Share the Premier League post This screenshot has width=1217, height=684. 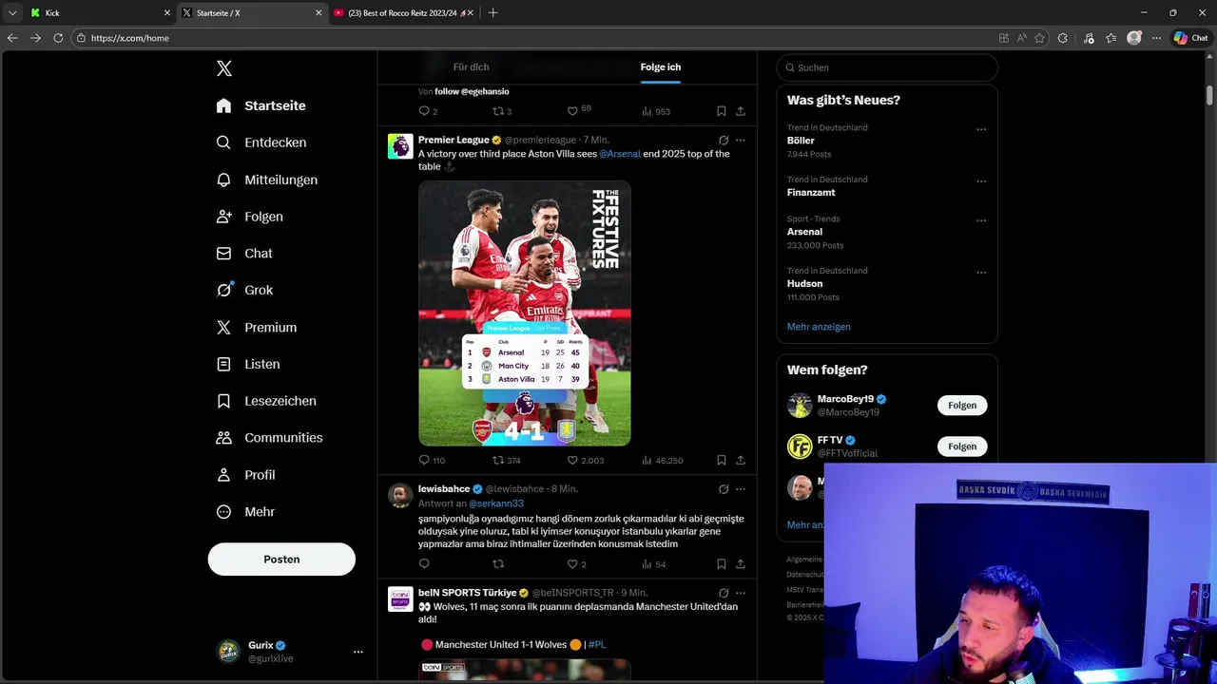tap(741, 460)
